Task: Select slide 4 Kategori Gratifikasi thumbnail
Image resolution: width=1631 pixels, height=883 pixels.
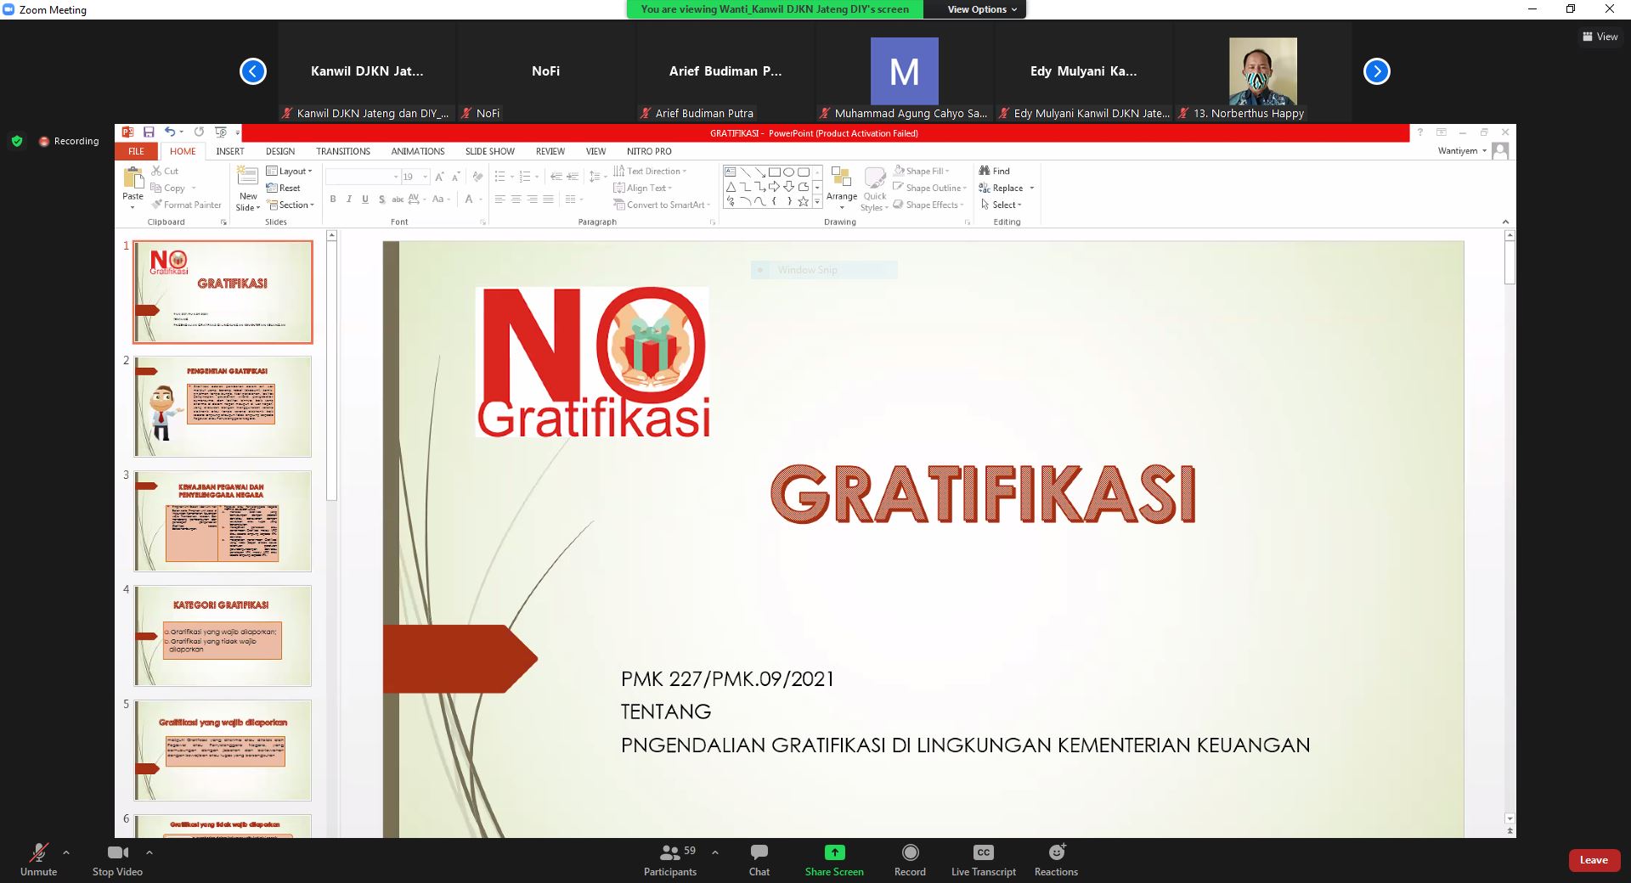Action: coord(223,636)
